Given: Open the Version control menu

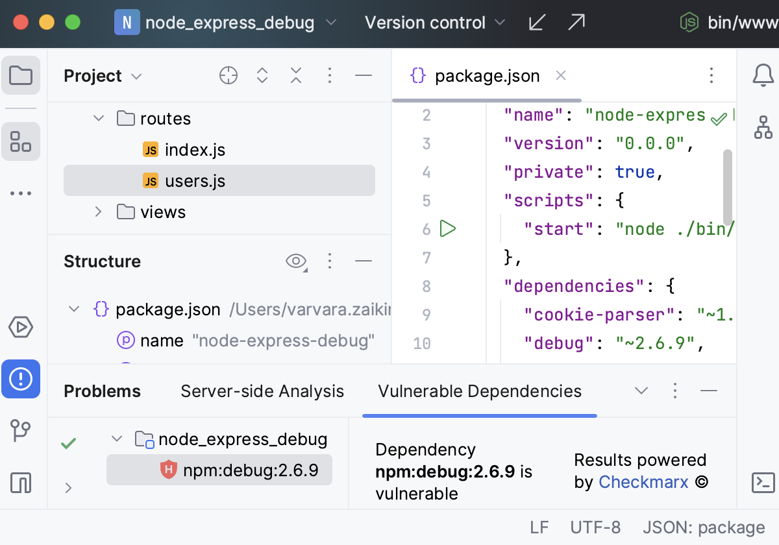Looking at the screenshot, I should tap(434, 23).
